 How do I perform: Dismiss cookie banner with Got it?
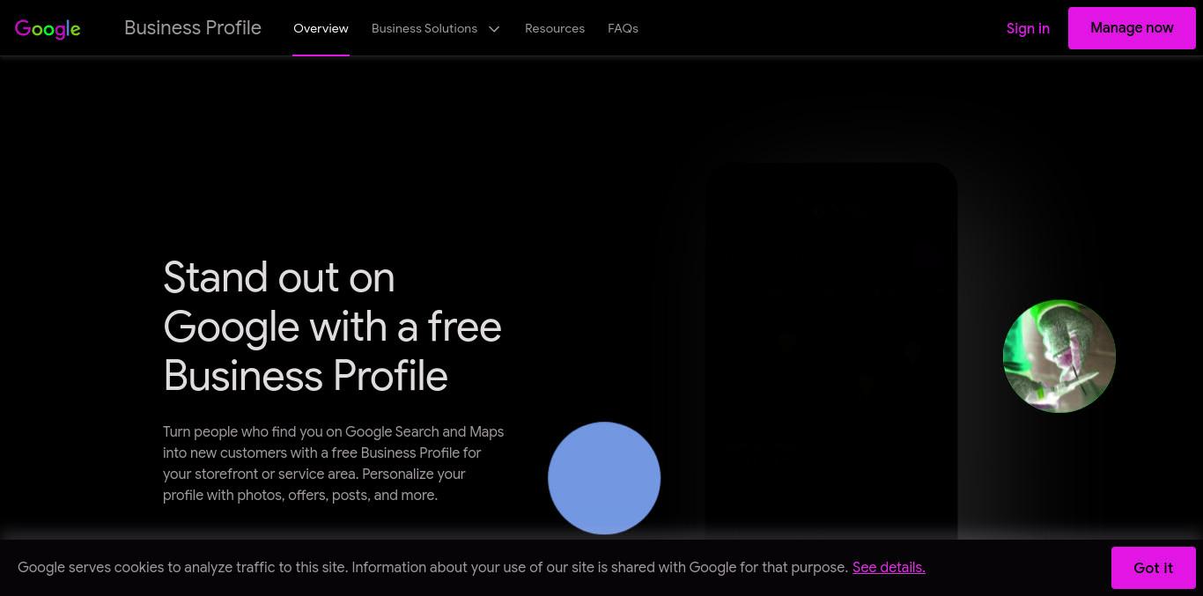pyautogui.click(x=1153, y=568)
